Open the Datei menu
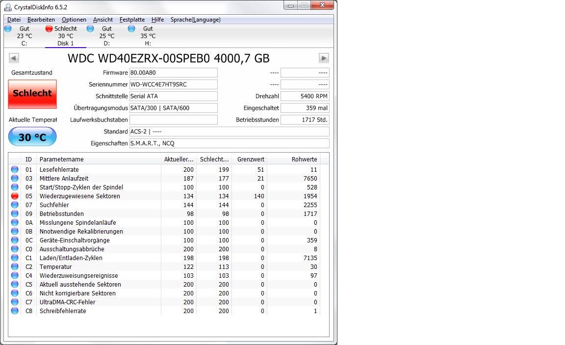Screen dimensions: 565x345 pyautogui.click(x=14, y=20)
